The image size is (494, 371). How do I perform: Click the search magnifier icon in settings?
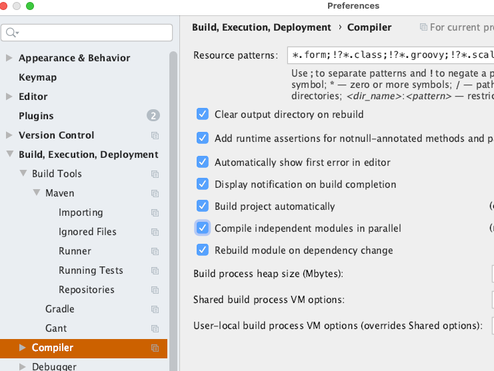click(x=11, y=33)
